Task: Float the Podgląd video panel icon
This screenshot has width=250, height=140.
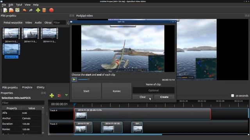Action: [246, 16]
